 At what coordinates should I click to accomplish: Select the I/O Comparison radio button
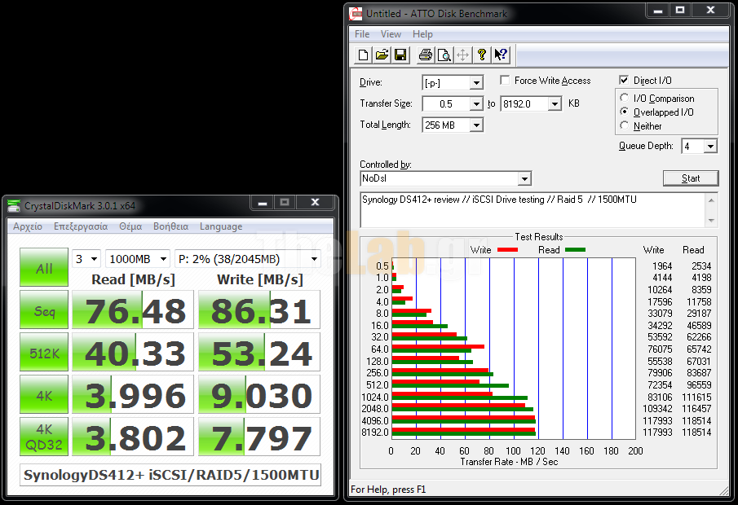coord(625,98)
